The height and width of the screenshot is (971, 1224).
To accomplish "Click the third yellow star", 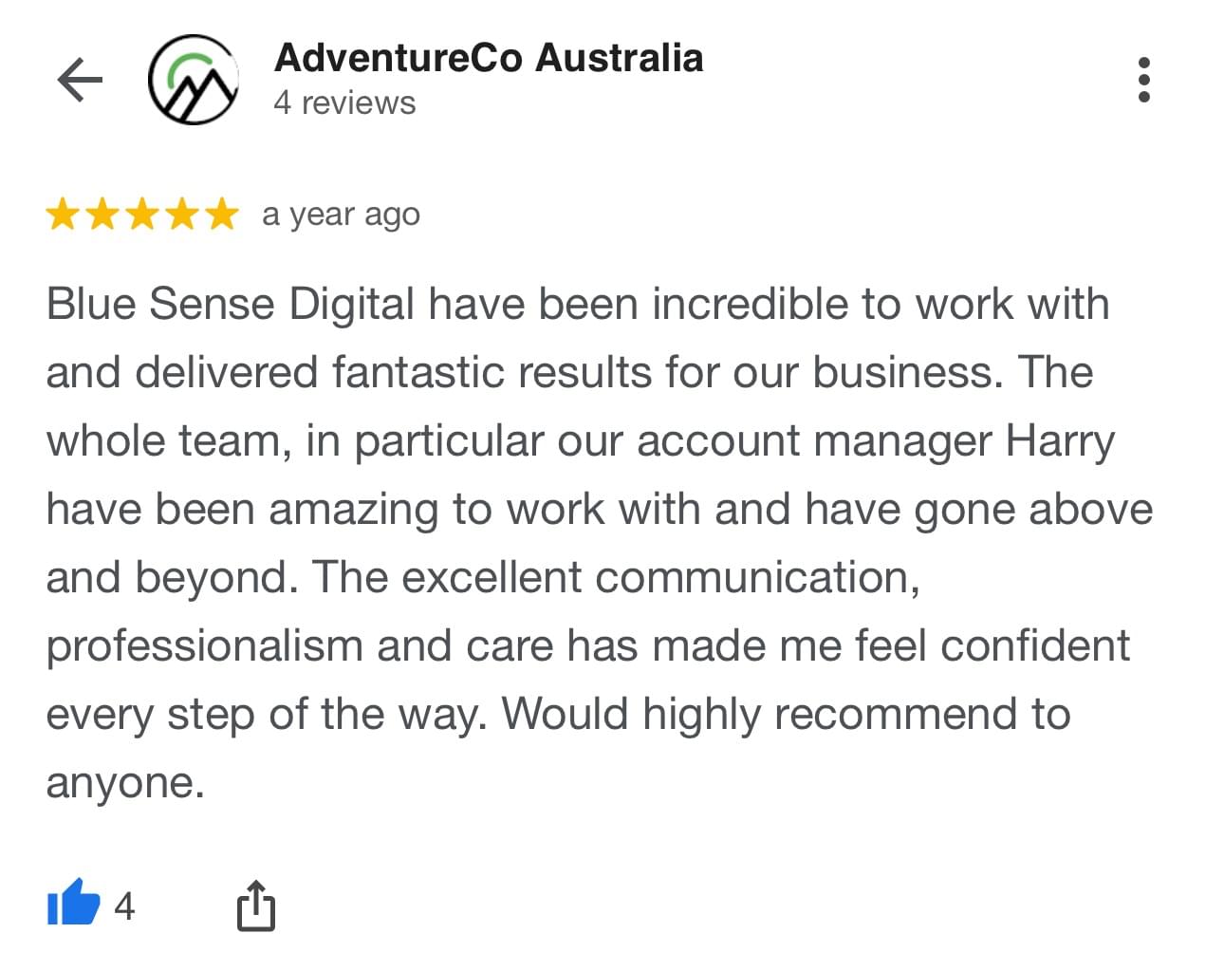I will tap(142, 215).
